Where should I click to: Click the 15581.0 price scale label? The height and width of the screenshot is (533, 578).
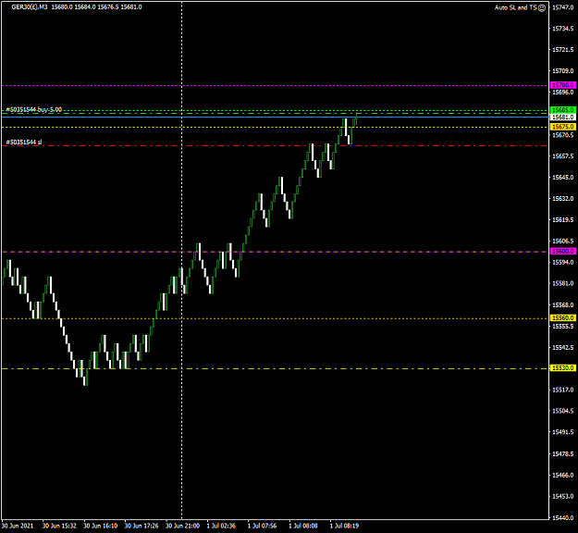click(x=563, y=284)
